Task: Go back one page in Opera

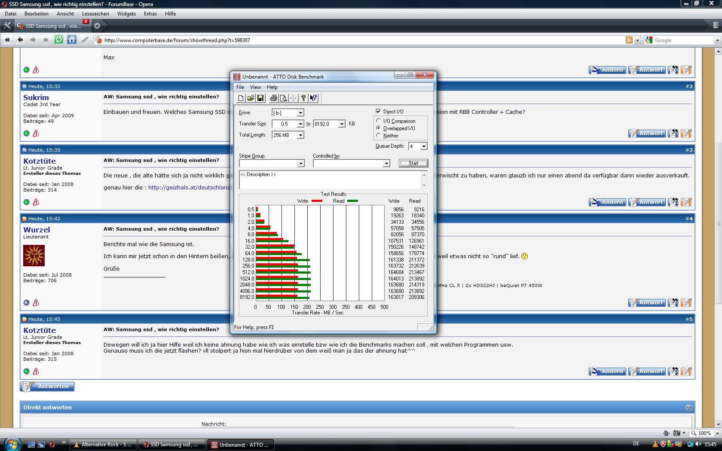Action: point(20,40)
